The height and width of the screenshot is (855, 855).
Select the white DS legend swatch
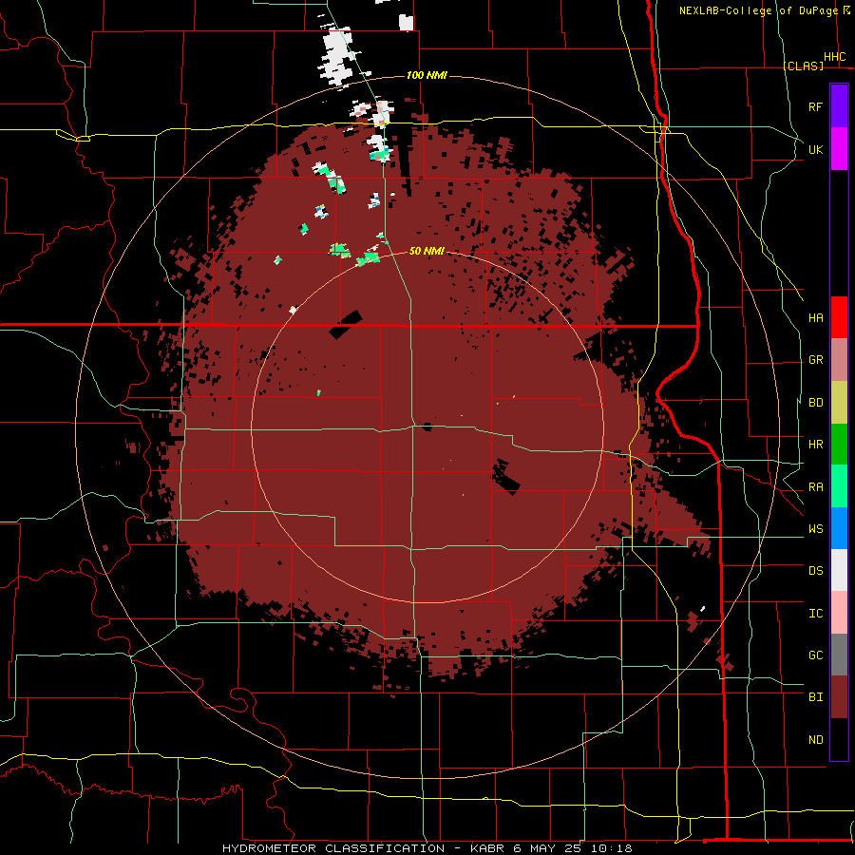(x=839, y=570)
